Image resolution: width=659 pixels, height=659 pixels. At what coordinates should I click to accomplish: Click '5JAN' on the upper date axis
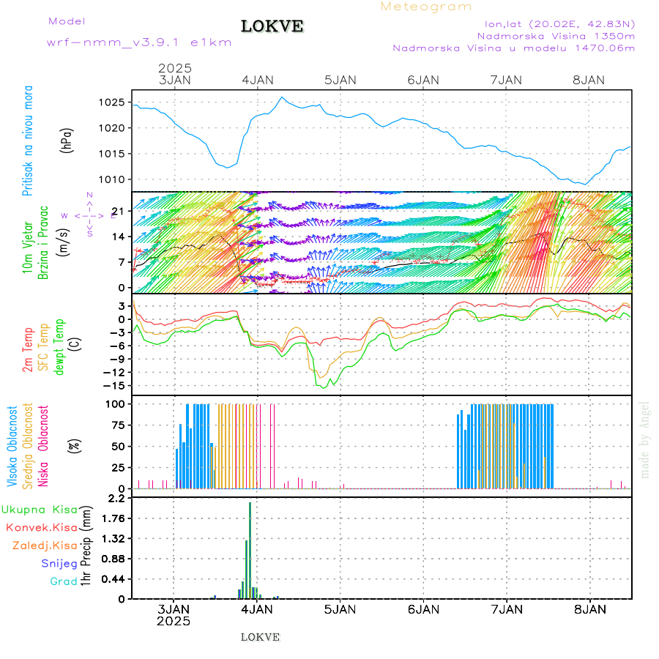[x=340, y=80]
